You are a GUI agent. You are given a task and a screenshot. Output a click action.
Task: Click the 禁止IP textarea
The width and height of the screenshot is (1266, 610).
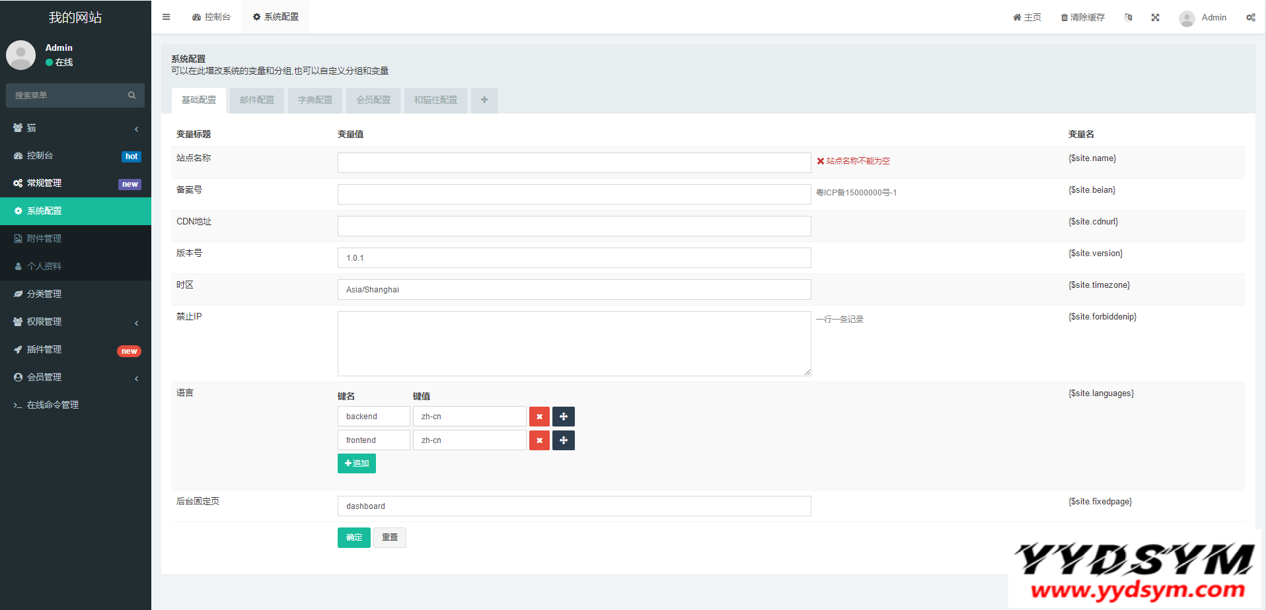(x=574, y=343)
